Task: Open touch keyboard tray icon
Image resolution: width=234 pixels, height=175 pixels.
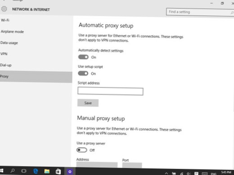Action: coord(204,174)
